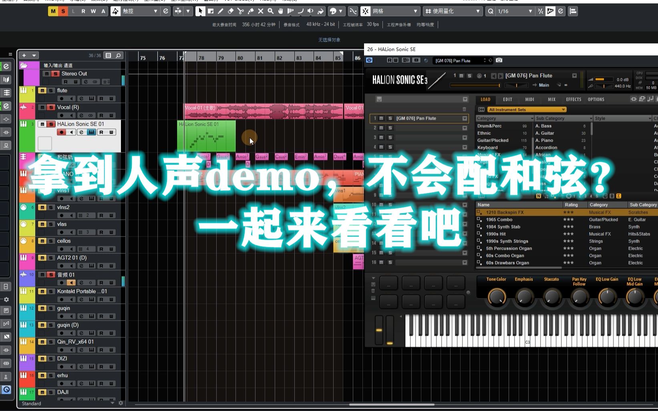Choose the Draw pencil tool

tap(220, 11)
